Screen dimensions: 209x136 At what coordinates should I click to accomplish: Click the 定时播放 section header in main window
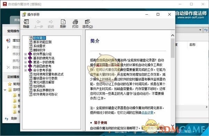click(13, 77)
